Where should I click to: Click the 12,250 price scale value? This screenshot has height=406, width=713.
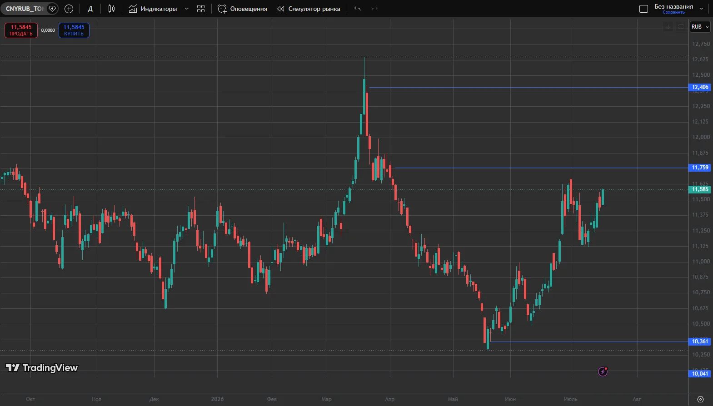coord(701,106)
